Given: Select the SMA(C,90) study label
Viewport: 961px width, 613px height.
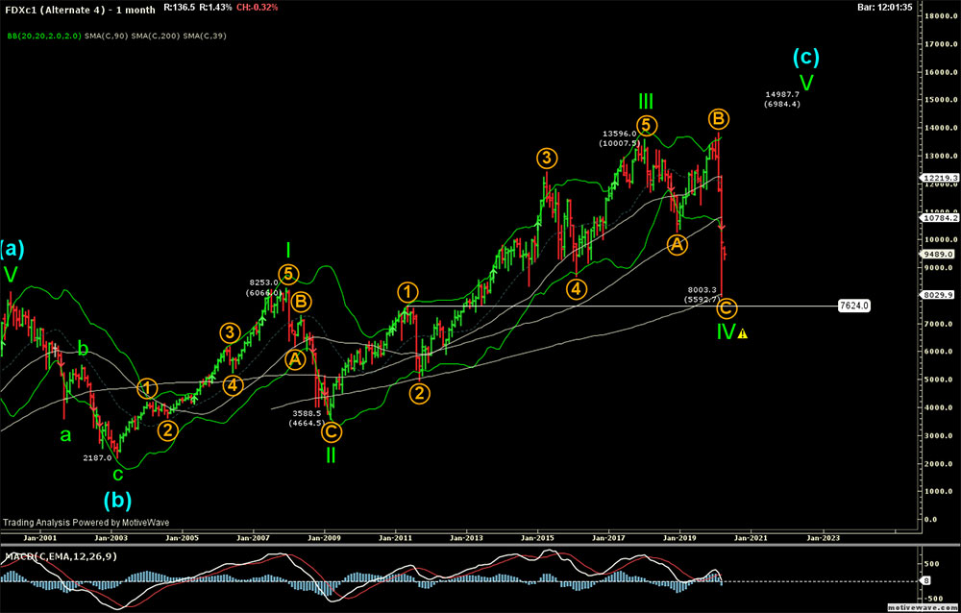Looking at the screenshot, I should pos(107,37).
